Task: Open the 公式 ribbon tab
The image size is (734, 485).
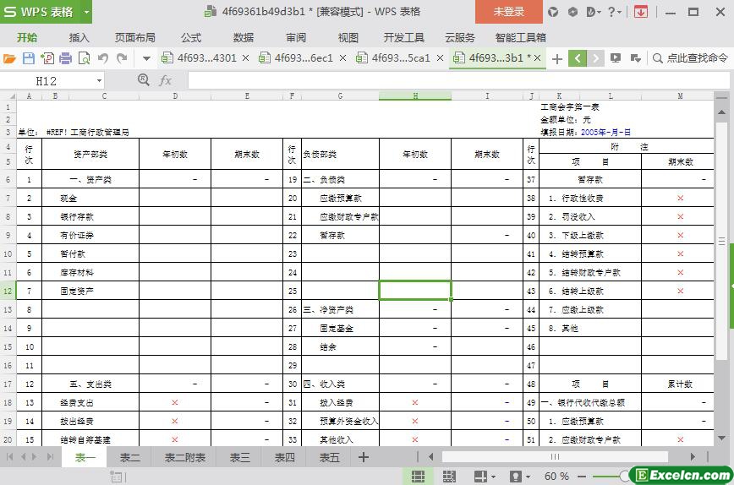Action: coord(191,38)
